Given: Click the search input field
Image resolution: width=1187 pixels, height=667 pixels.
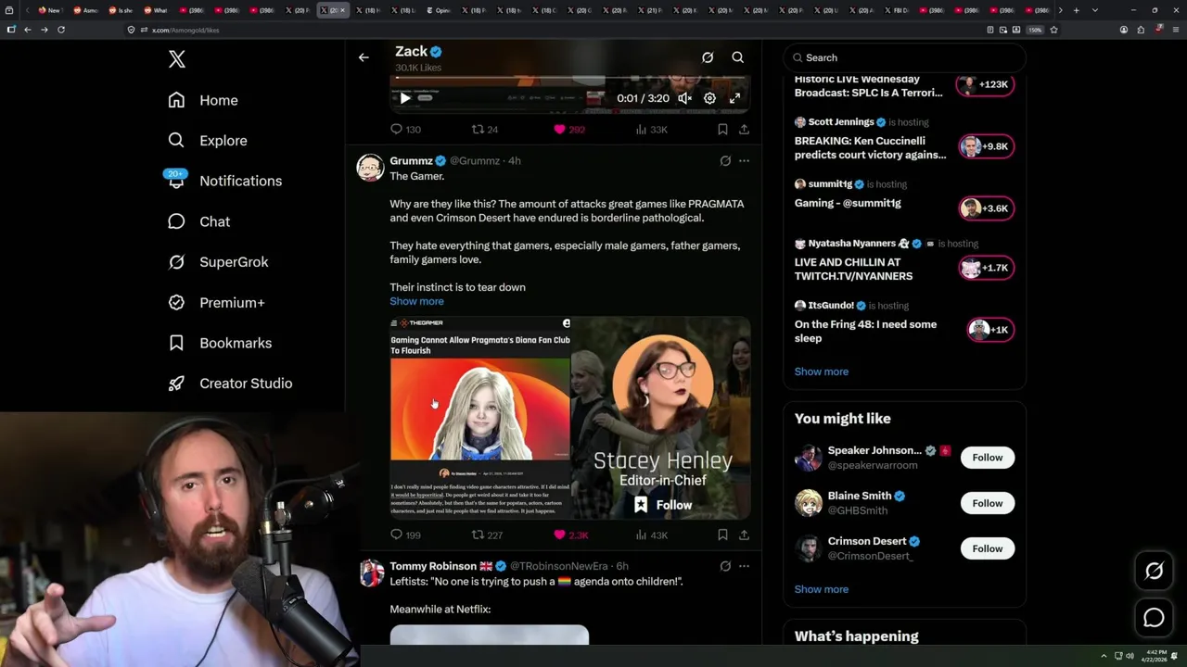Looking at the screenshot, I should [x=904, y=57].
